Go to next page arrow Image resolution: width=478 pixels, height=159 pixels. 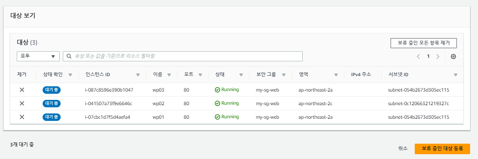pyautogui.click(x=438, y=57)
